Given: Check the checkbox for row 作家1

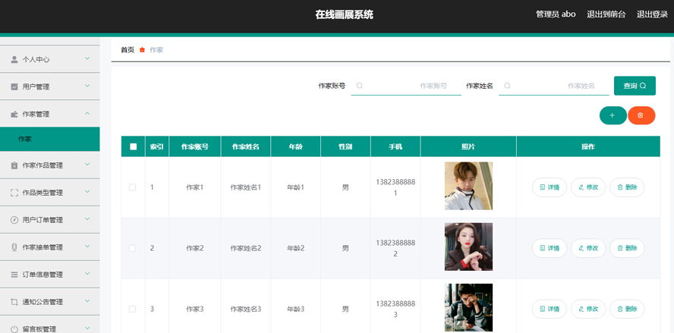Looking at the screenshot, I should click(x=133, y=187).
